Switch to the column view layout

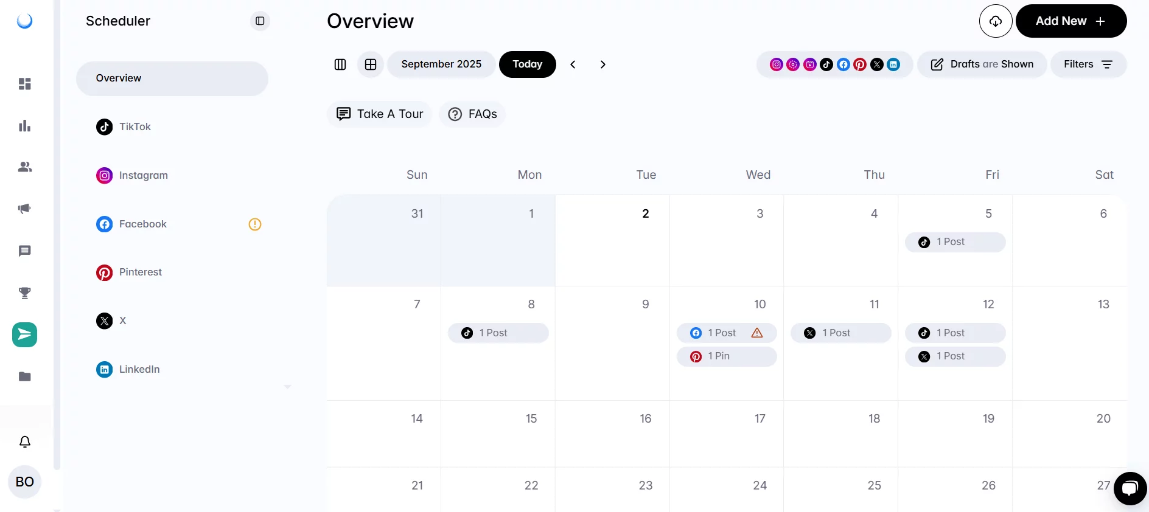click(340, 64)
